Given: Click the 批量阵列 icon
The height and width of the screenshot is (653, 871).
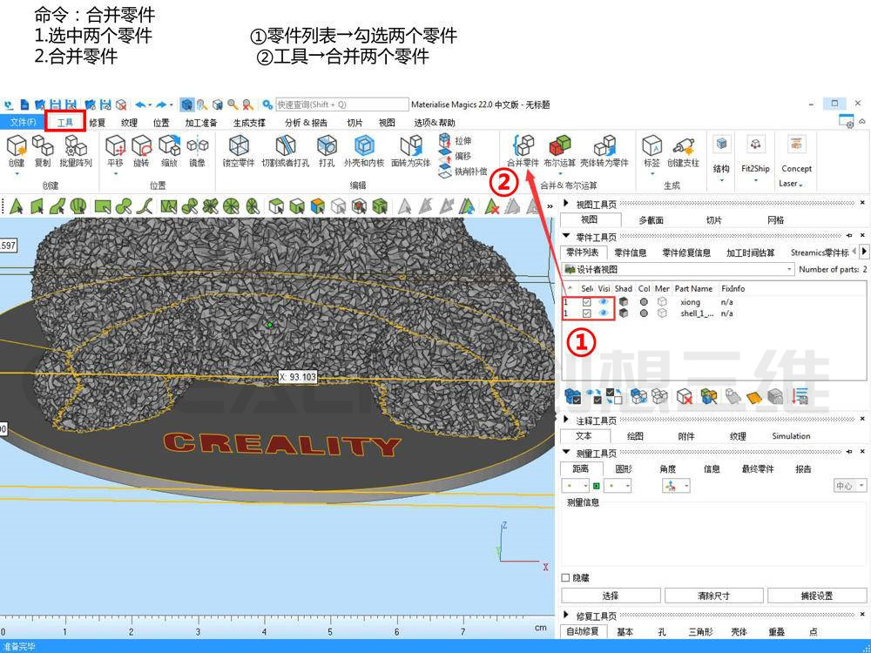Looking at the screenshot, I should click(76, 145).
